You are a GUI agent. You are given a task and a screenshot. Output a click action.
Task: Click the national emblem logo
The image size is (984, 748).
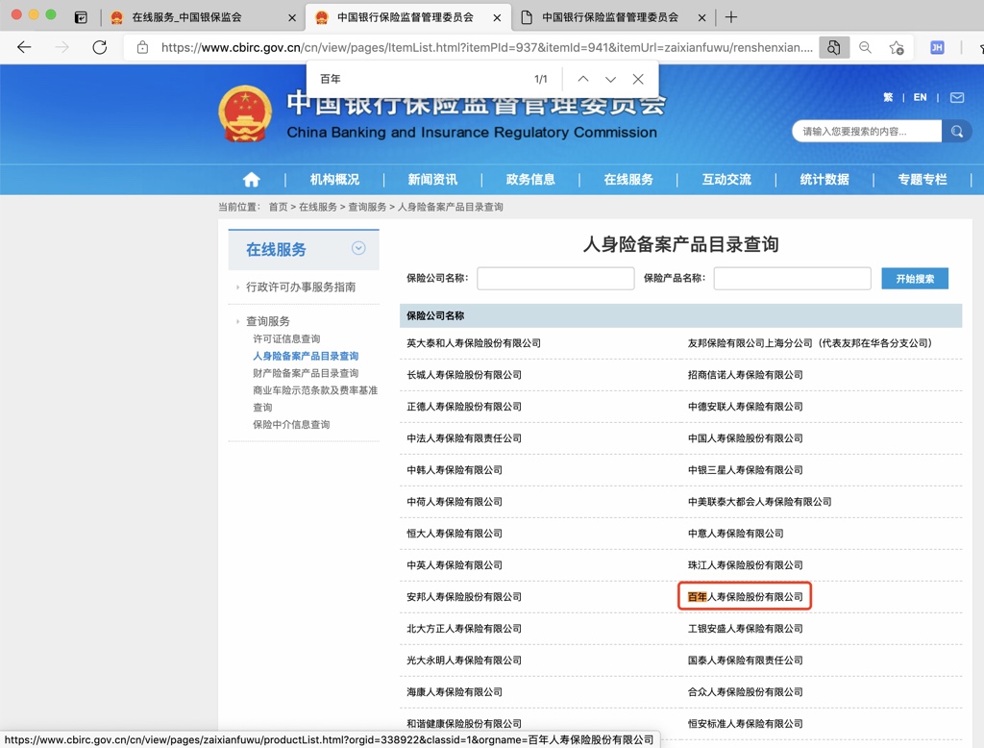245,113
